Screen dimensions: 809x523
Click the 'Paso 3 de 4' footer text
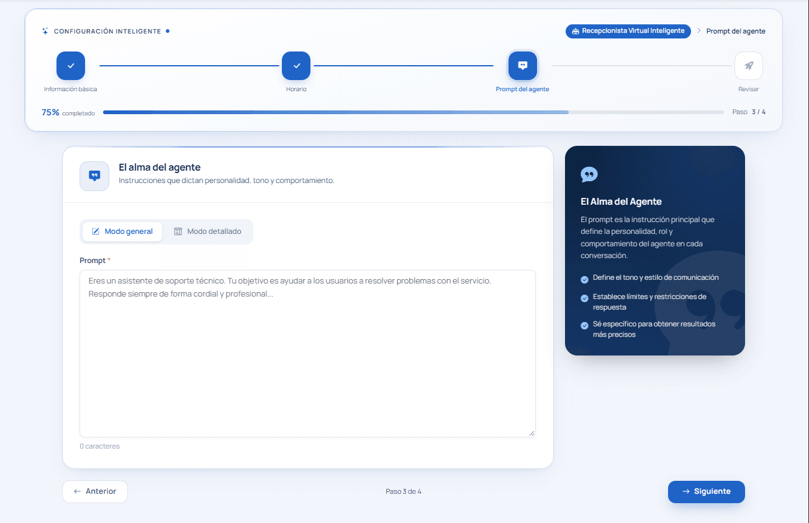[404, 491]
